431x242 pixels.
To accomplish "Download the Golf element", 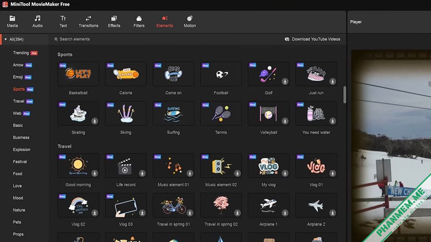I will [x=285, y=81].
